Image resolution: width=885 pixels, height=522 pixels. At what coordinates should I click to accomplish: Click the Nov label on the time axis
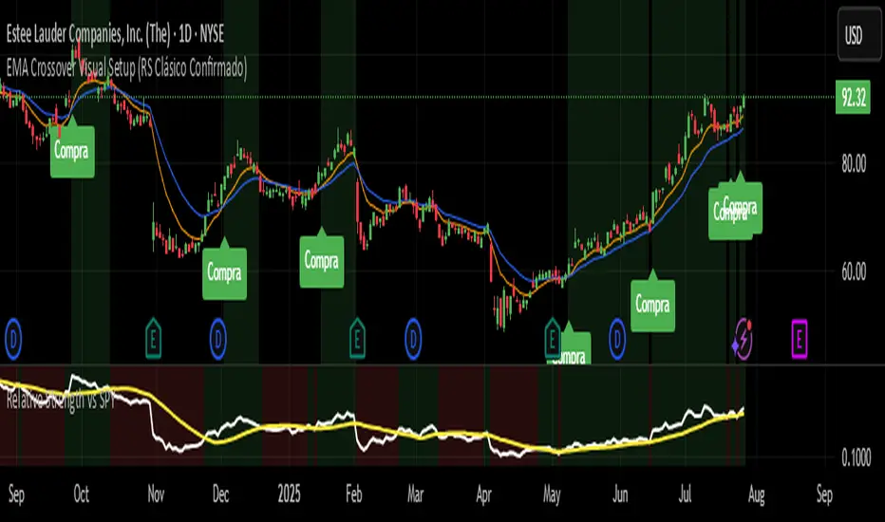156,494
